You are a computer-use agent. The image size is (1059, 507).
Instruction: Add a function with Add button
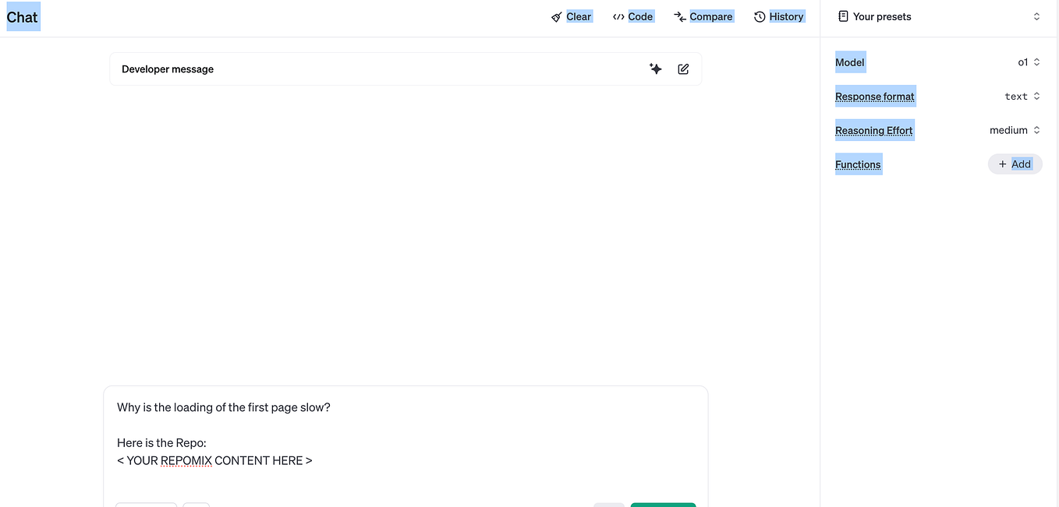pos(1015,164)
